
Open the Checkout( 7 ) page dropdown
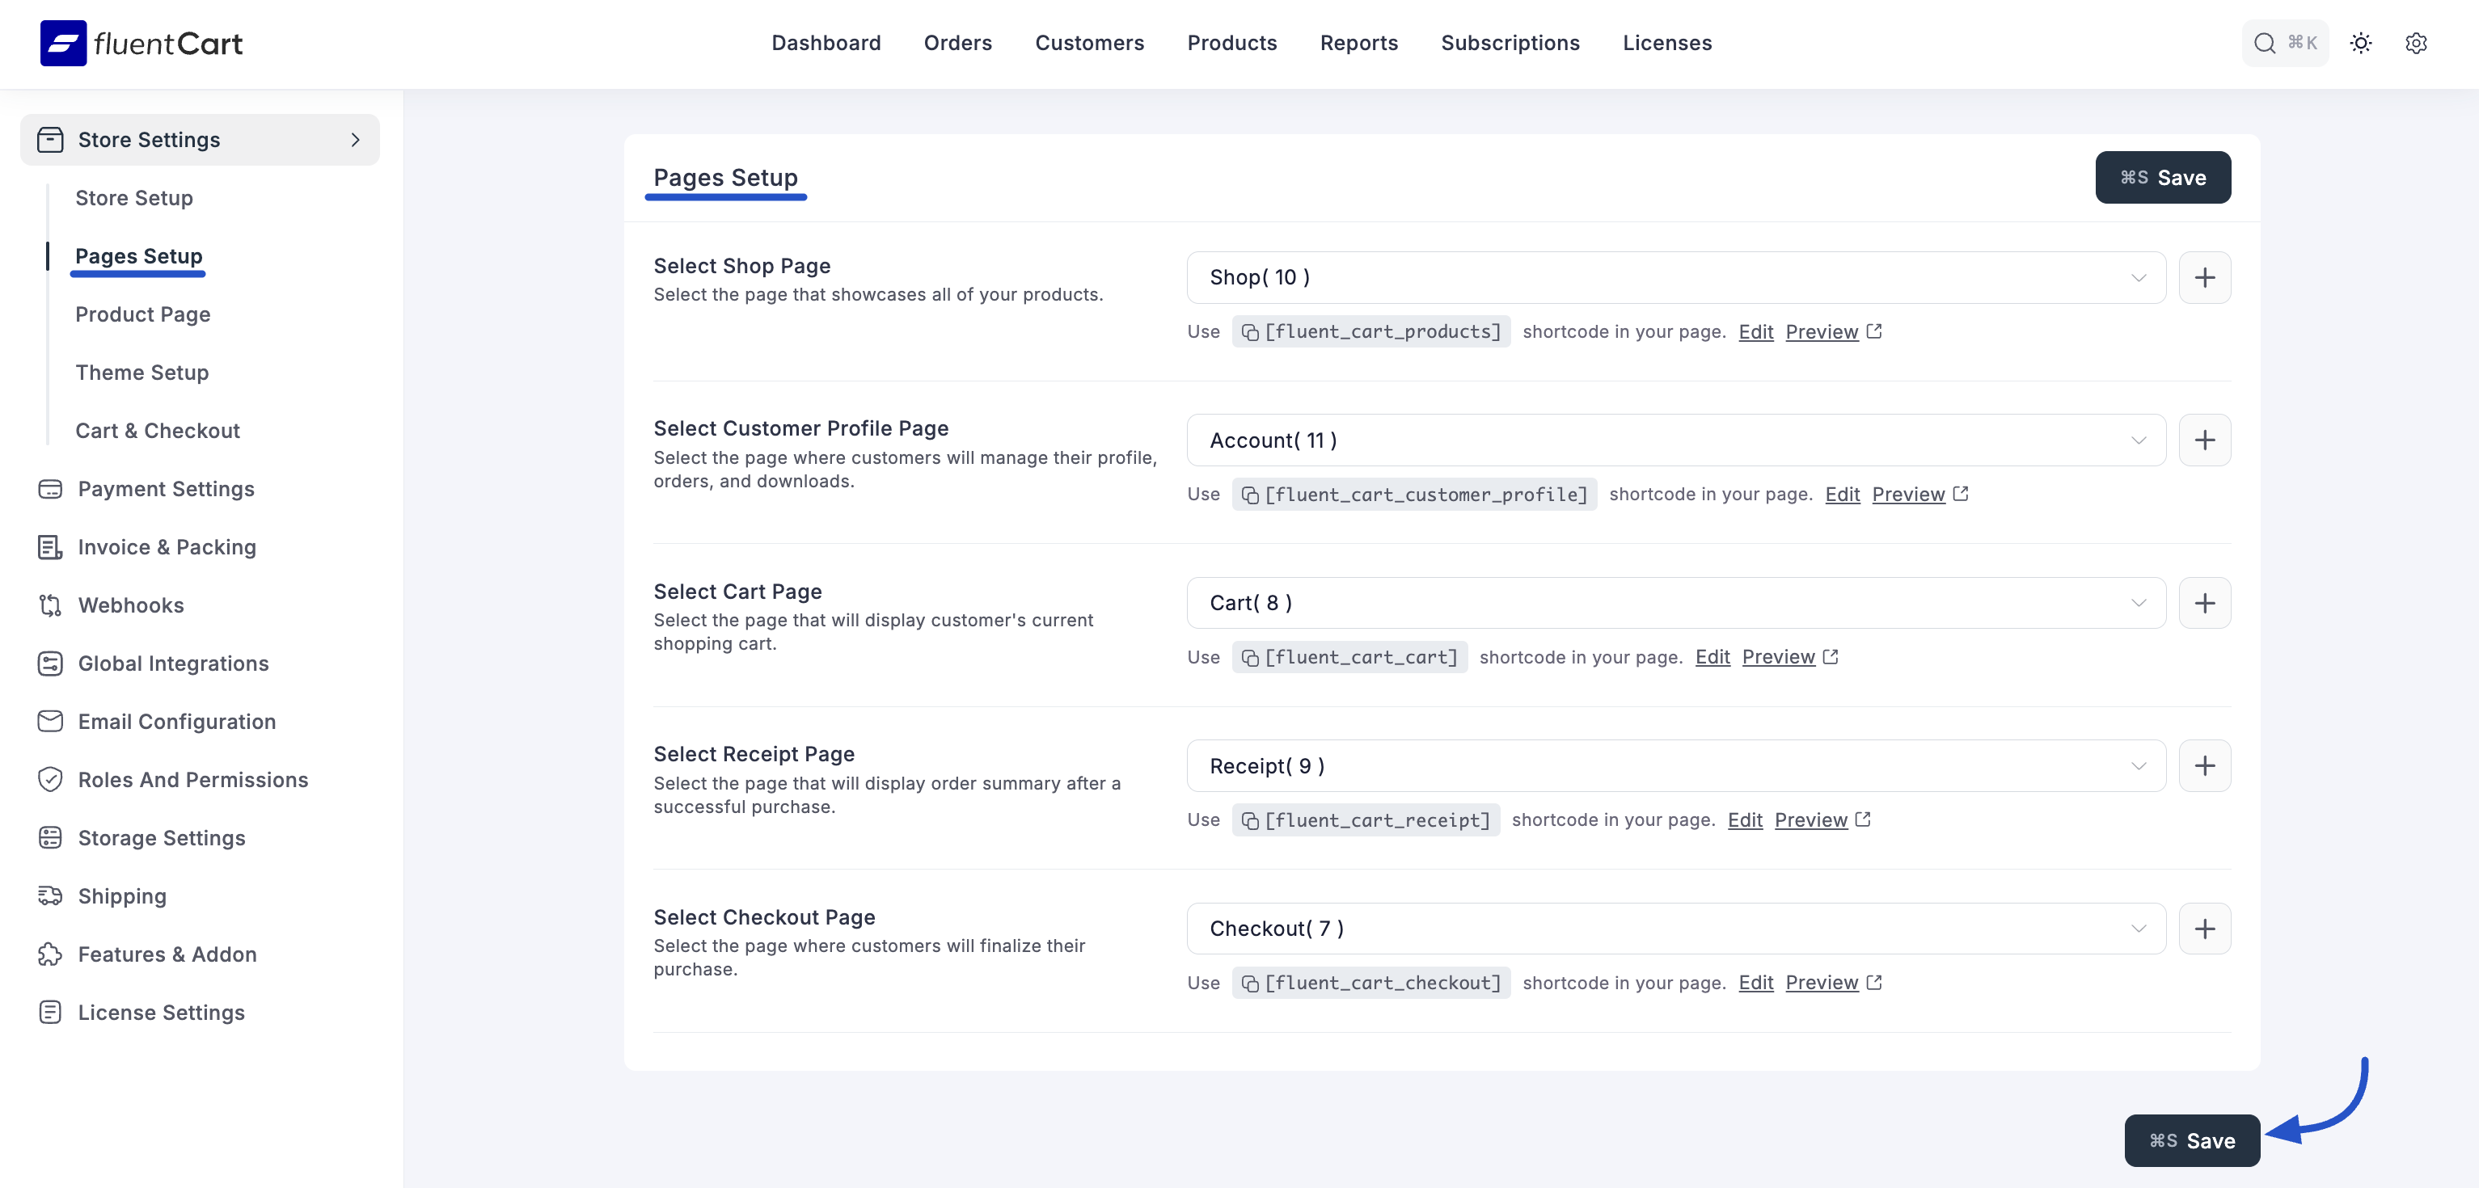1675,929
